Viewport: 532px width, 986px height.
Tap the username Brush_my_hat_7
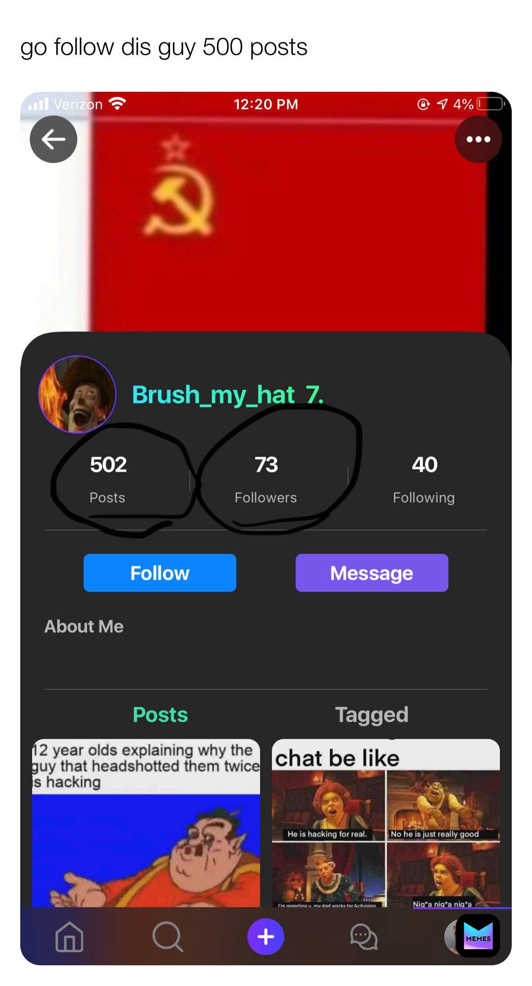coord(228,395)
